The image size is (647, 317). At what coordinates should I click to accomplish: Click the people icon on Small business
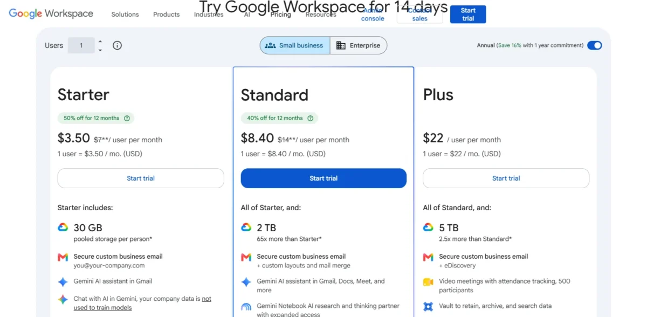click(x=271, y=45)
